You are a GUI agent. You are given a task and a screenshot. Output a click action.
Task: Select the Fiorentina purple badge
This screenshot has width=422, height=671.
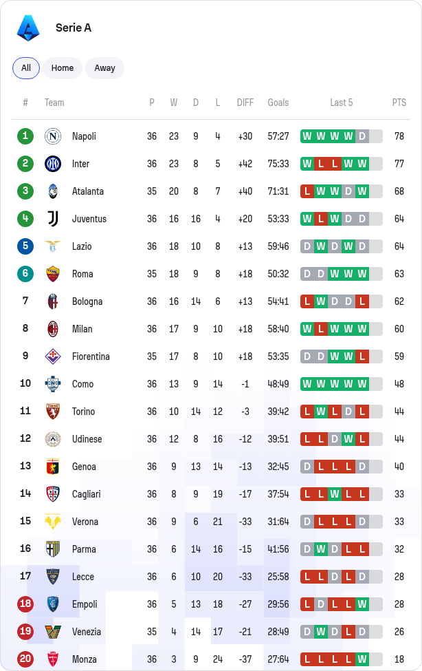pos(53,356)
